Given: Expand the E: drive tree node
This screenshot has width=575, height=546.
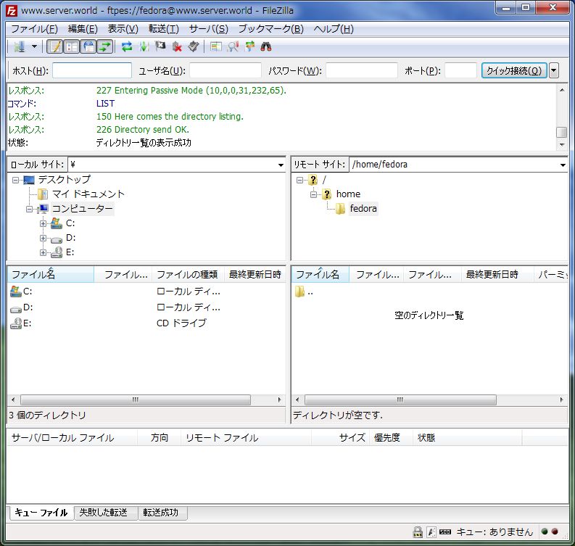Looking at the screenshot, I should pos(43,252).
